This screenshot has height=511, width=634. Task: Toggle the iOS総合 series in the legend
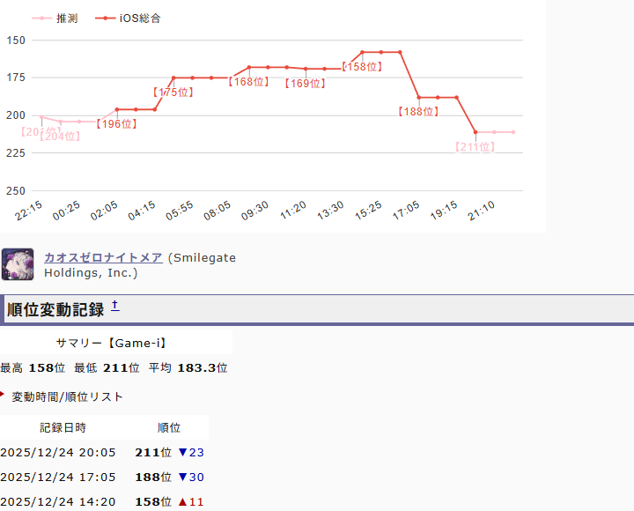(128, 19)
